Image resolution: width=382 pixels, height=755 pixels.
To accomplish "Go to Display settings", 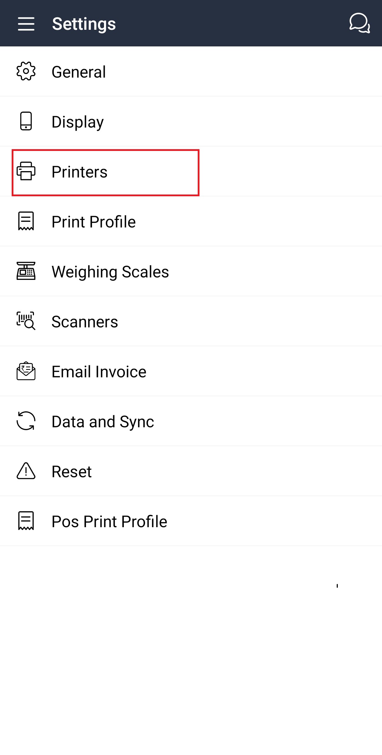I will 78,122.
